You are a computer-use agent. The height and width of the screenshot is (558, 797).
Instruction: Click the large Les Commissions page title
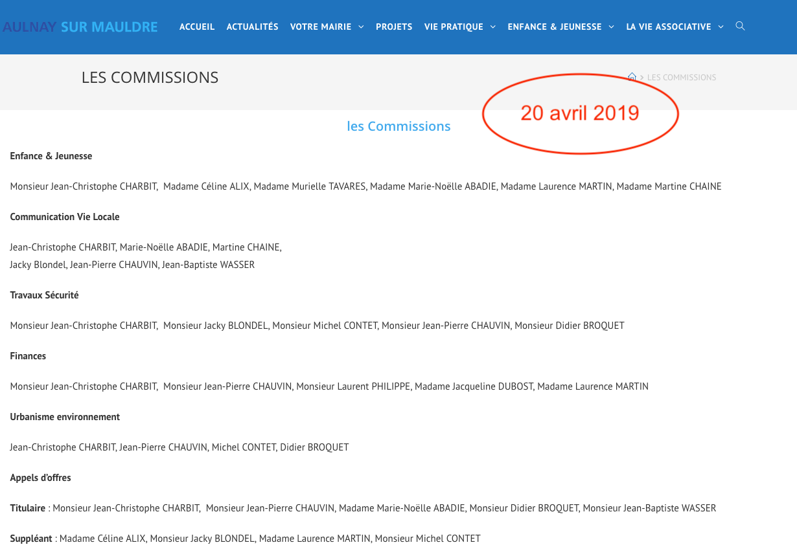coord(150,77)
